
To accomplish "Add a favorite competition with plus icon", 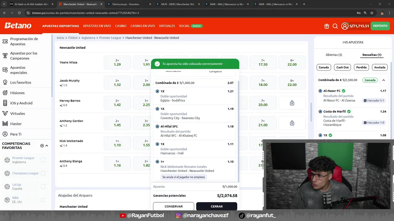I will tap(42, 146).
